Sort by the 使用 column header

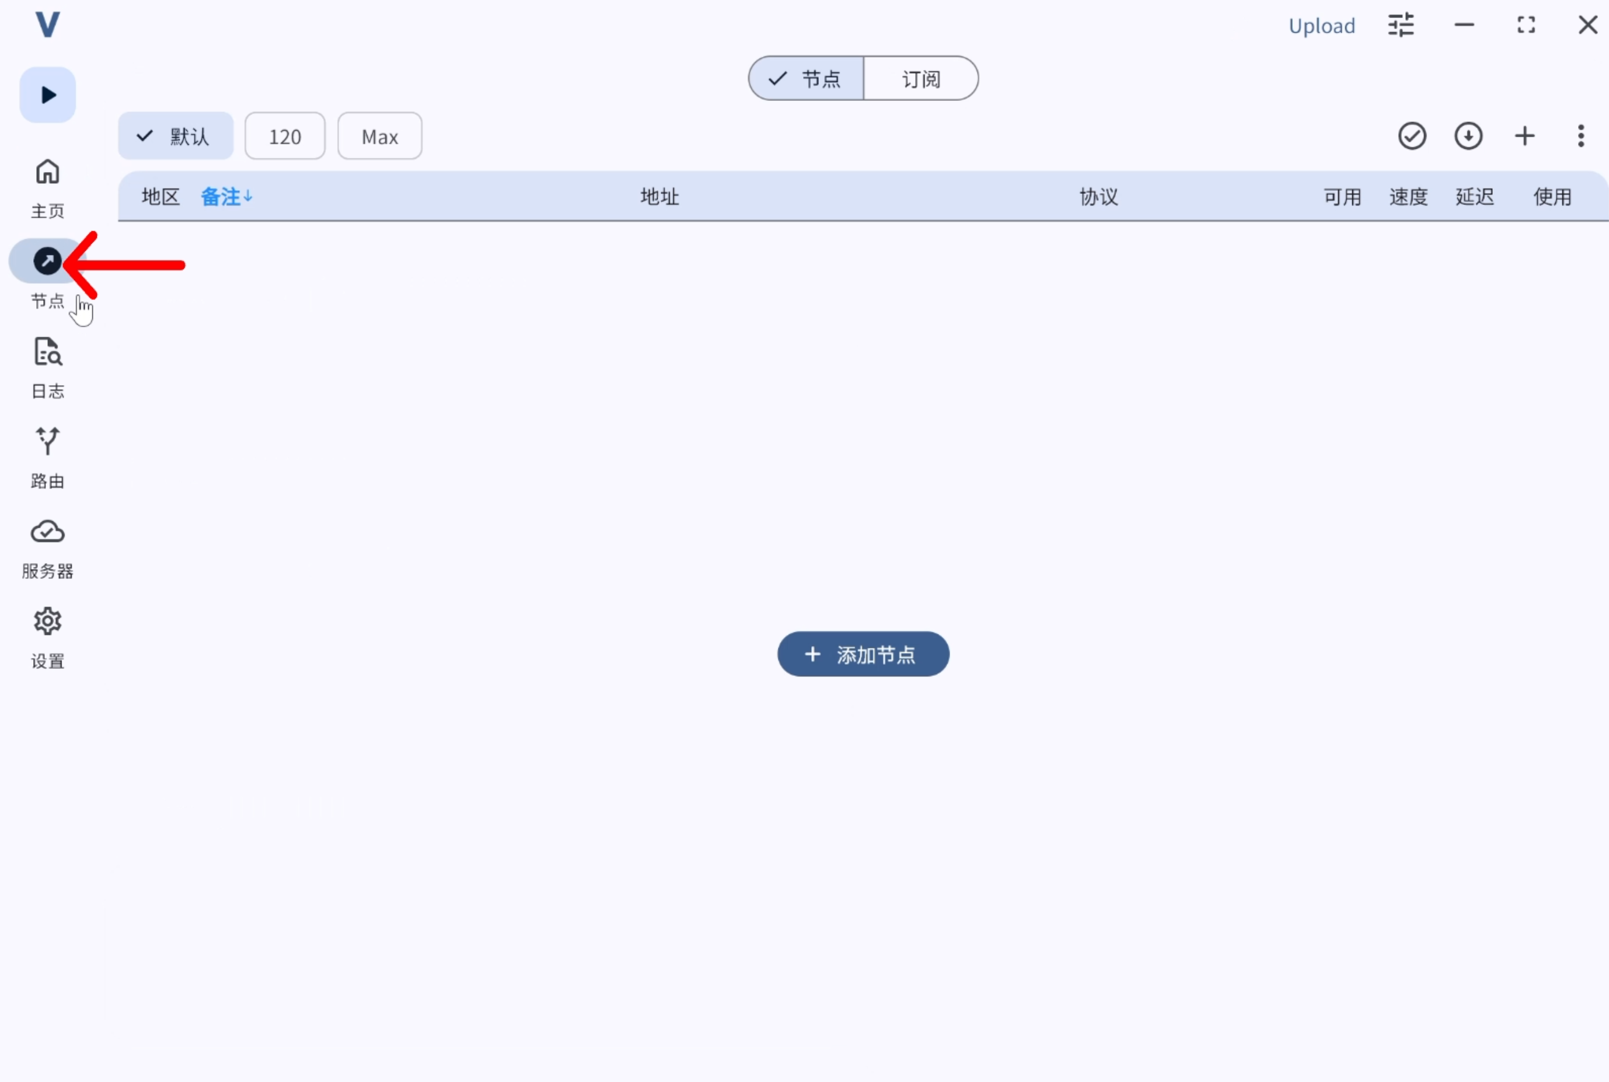(1552, 197)
